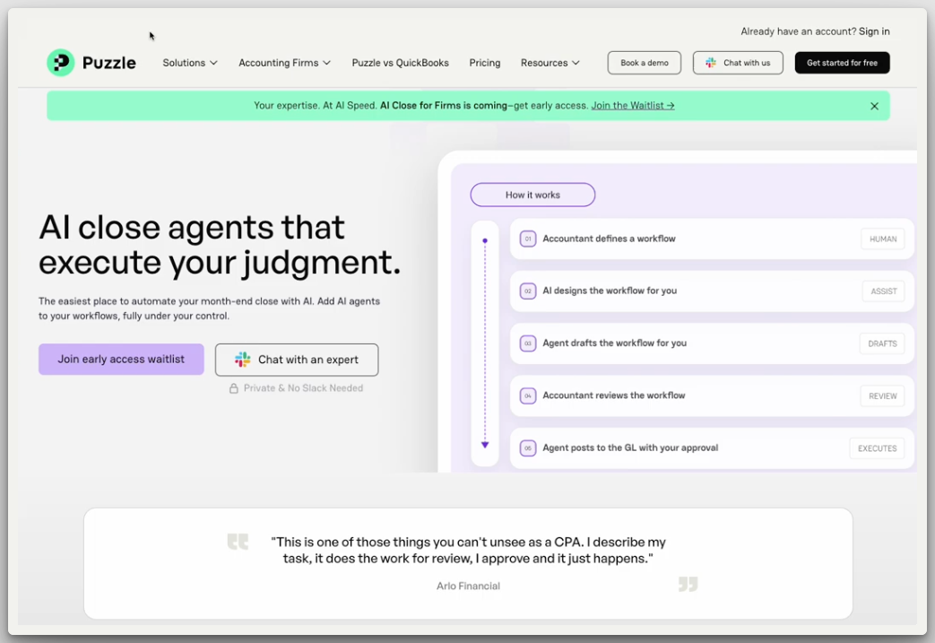Click the 'Already have an account?' text
The height and width of the screenshot is (643, 935).
tap(799, 31)
